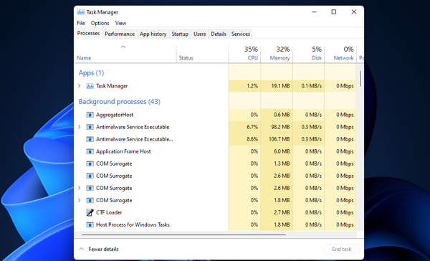
Task: Switch to the Performance tab
Action: pyautogui.click(x=120, y=34)
